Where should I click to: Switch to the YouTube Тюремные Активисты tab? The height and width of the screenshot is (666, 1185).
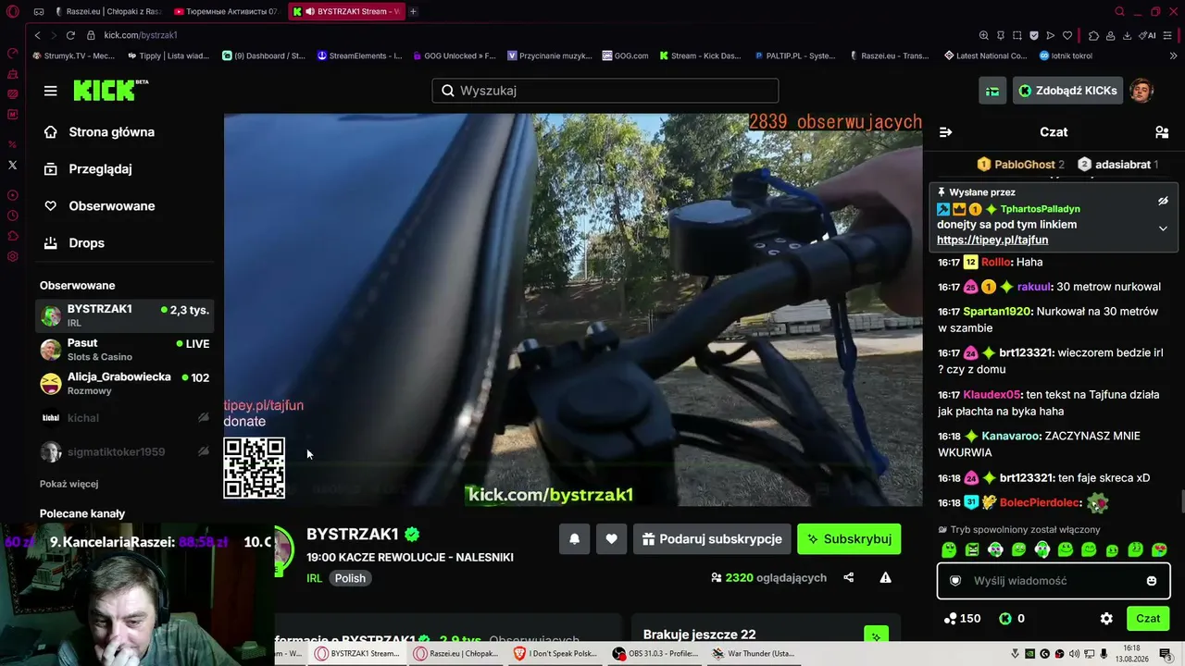point(227,11)
